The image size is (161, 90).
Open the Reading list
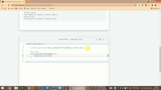pyautogui.click(x=155, y=8)
